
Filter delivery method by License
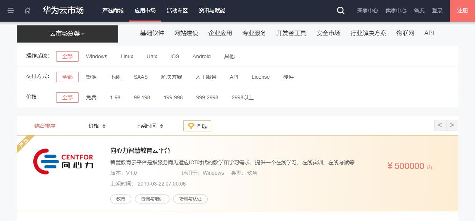pos(261,77)
